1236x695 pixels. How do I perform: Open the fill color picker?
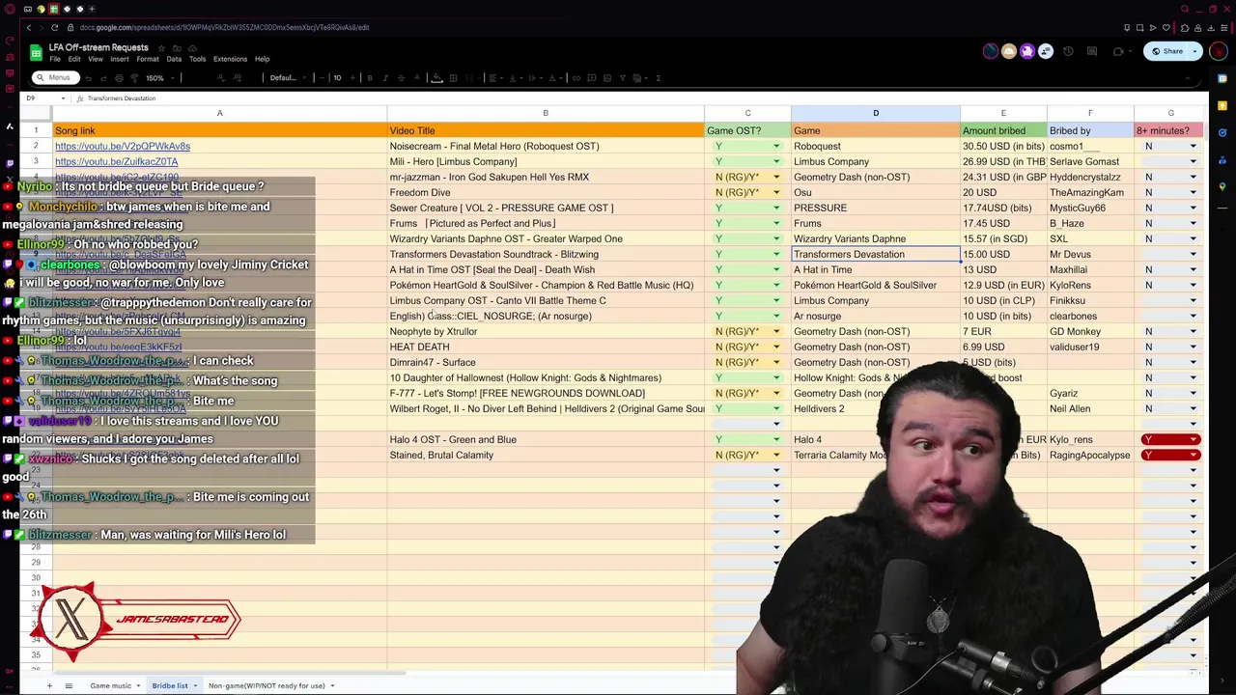(x=436, y=78)
